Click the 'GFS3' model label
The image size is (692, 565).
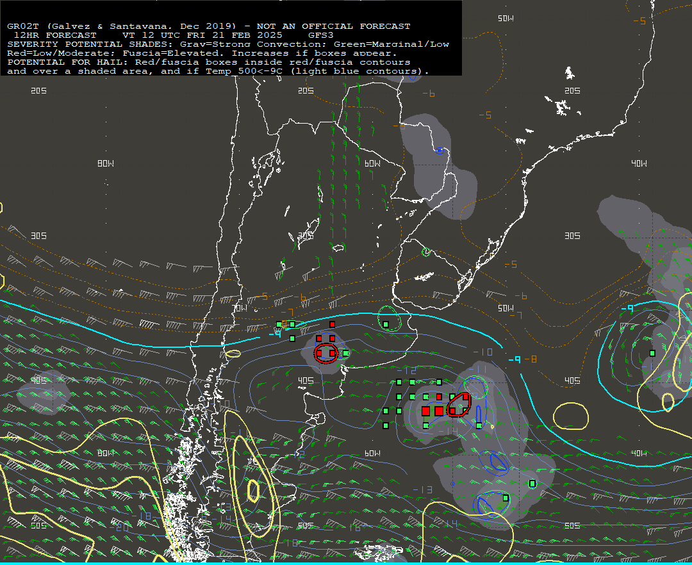click(321, 35)
